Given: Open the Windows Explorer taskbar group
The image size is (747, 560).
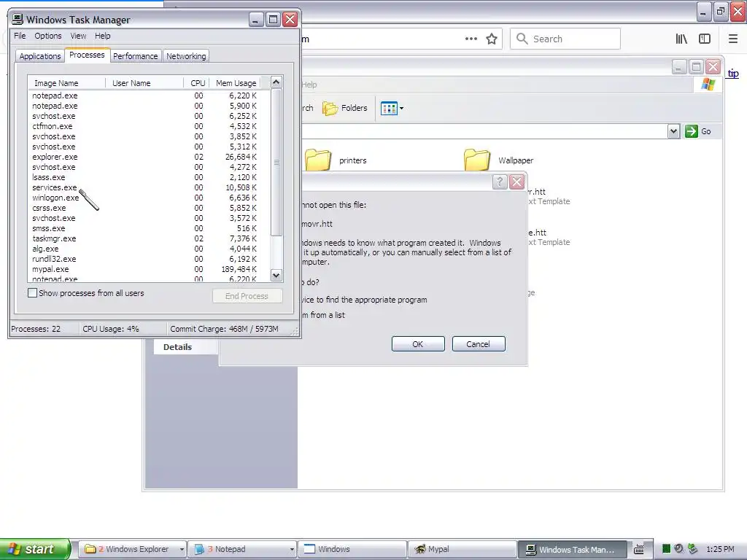Looking at the screenshot, I should pos(133,549).
